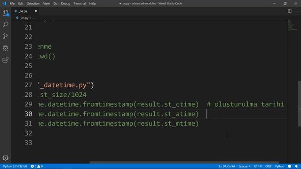The height and width of the screenshot is (169, 301).
Task: Click line number 21 in gutter
Action: coord(28,27)
